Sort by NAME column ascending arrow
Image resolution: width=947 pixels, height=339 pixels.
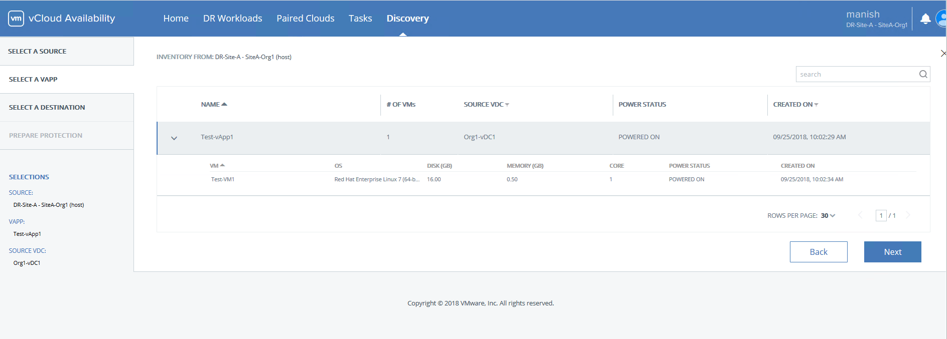224,104
